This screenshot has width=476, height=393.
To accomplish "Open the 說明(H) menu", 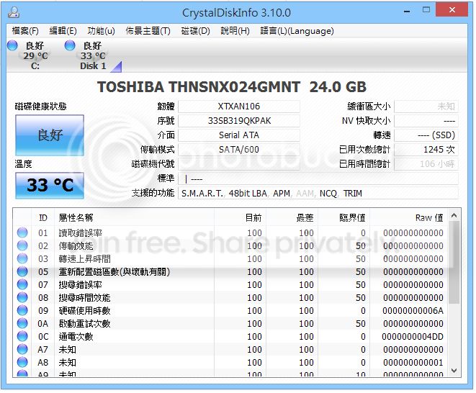I will [x=235, y=31].
